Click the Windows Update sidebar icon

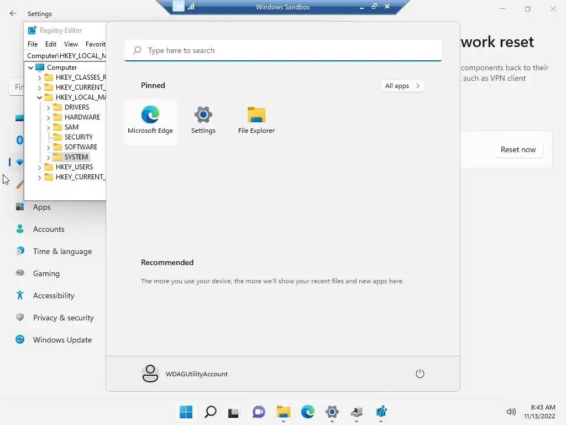[20, 339]
